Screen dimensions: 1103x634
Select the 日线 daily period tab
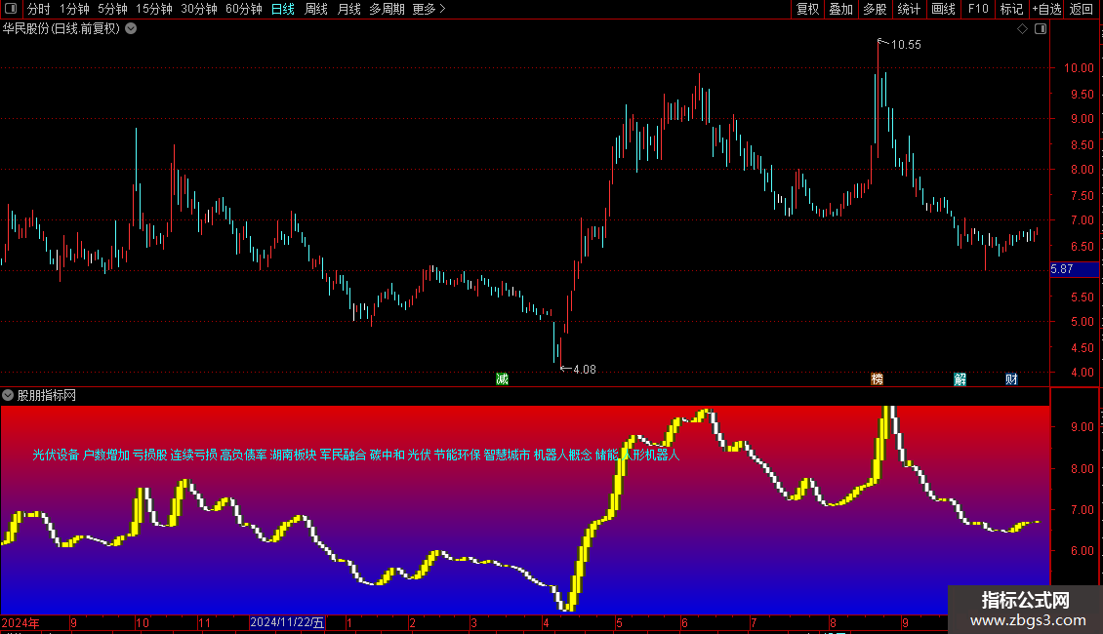[x=283, y=9]
